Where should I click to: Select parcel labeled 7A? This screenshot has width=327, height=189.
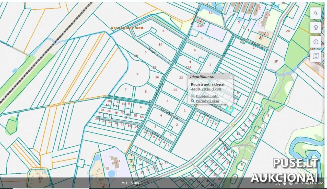tap(109, 111)
